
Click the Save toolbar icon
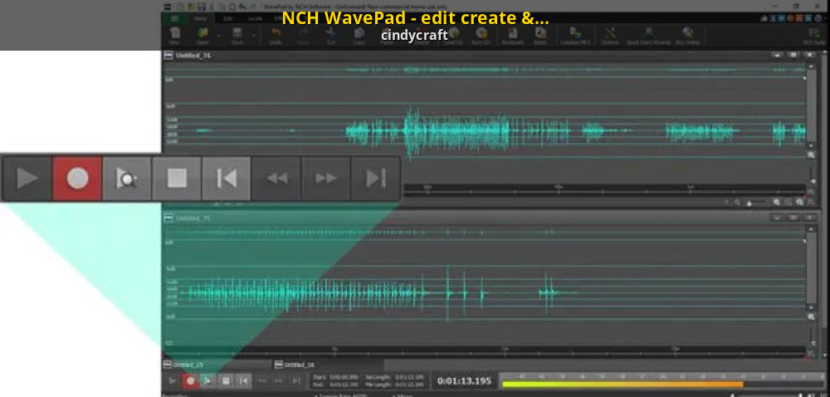[x=237, y=35]
